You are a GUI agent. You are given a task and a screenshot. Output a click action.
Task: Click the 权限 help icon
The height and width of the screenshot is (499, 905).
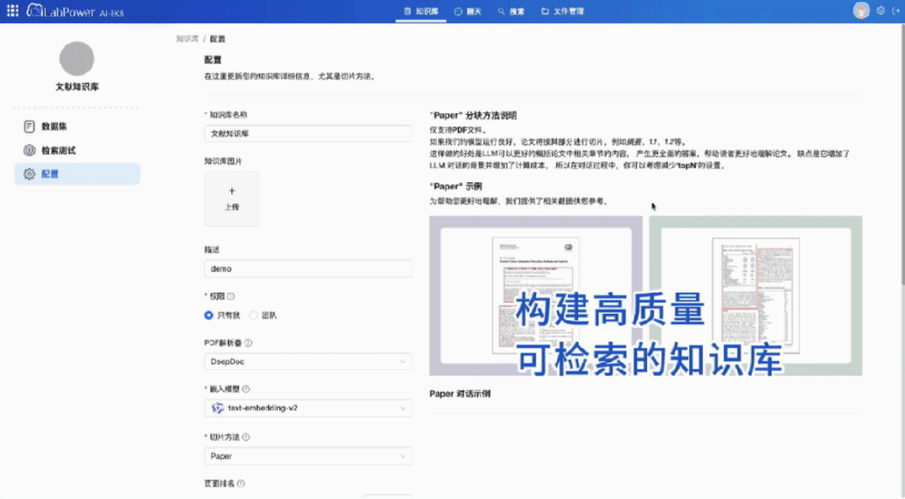[x=231, y=296]
